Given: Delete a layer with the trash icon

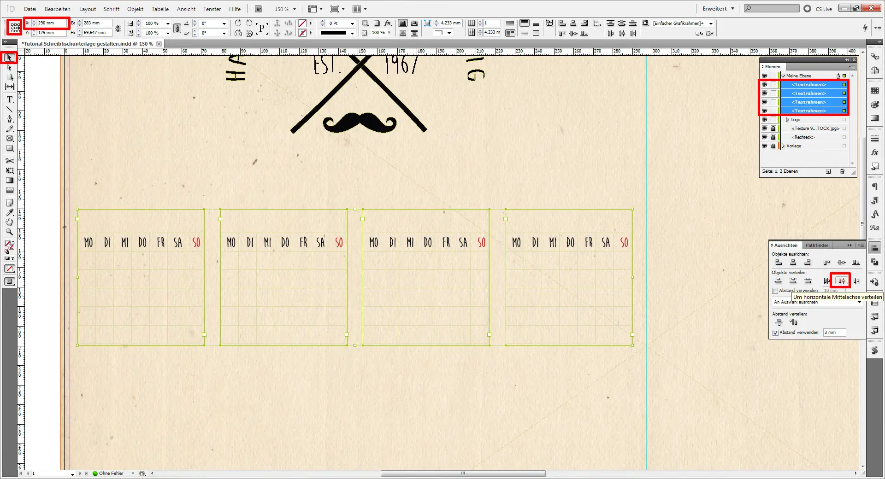Looking at the screenshot, I should (x=843, y=171).
